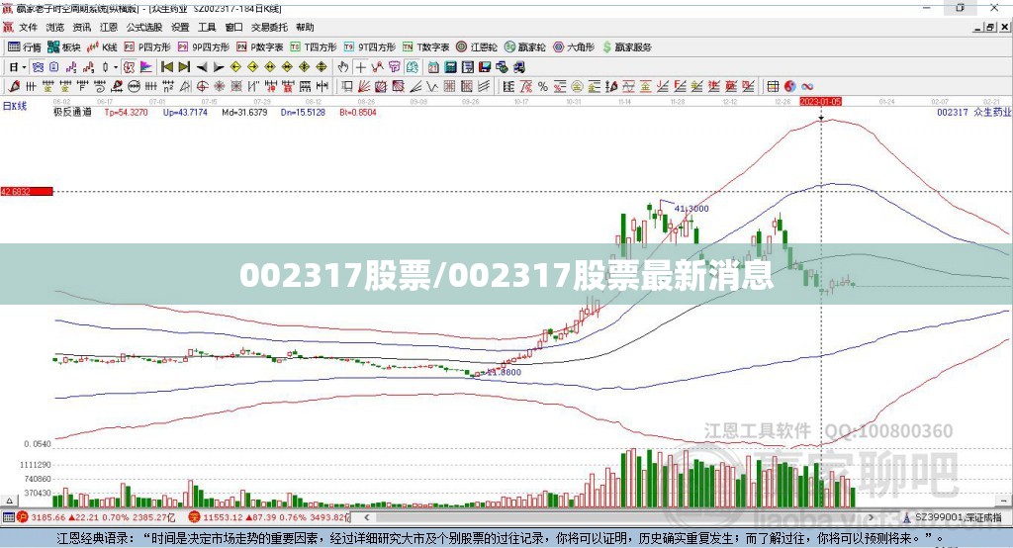Click the 板块 sectors toolbar button

[64, 47]
